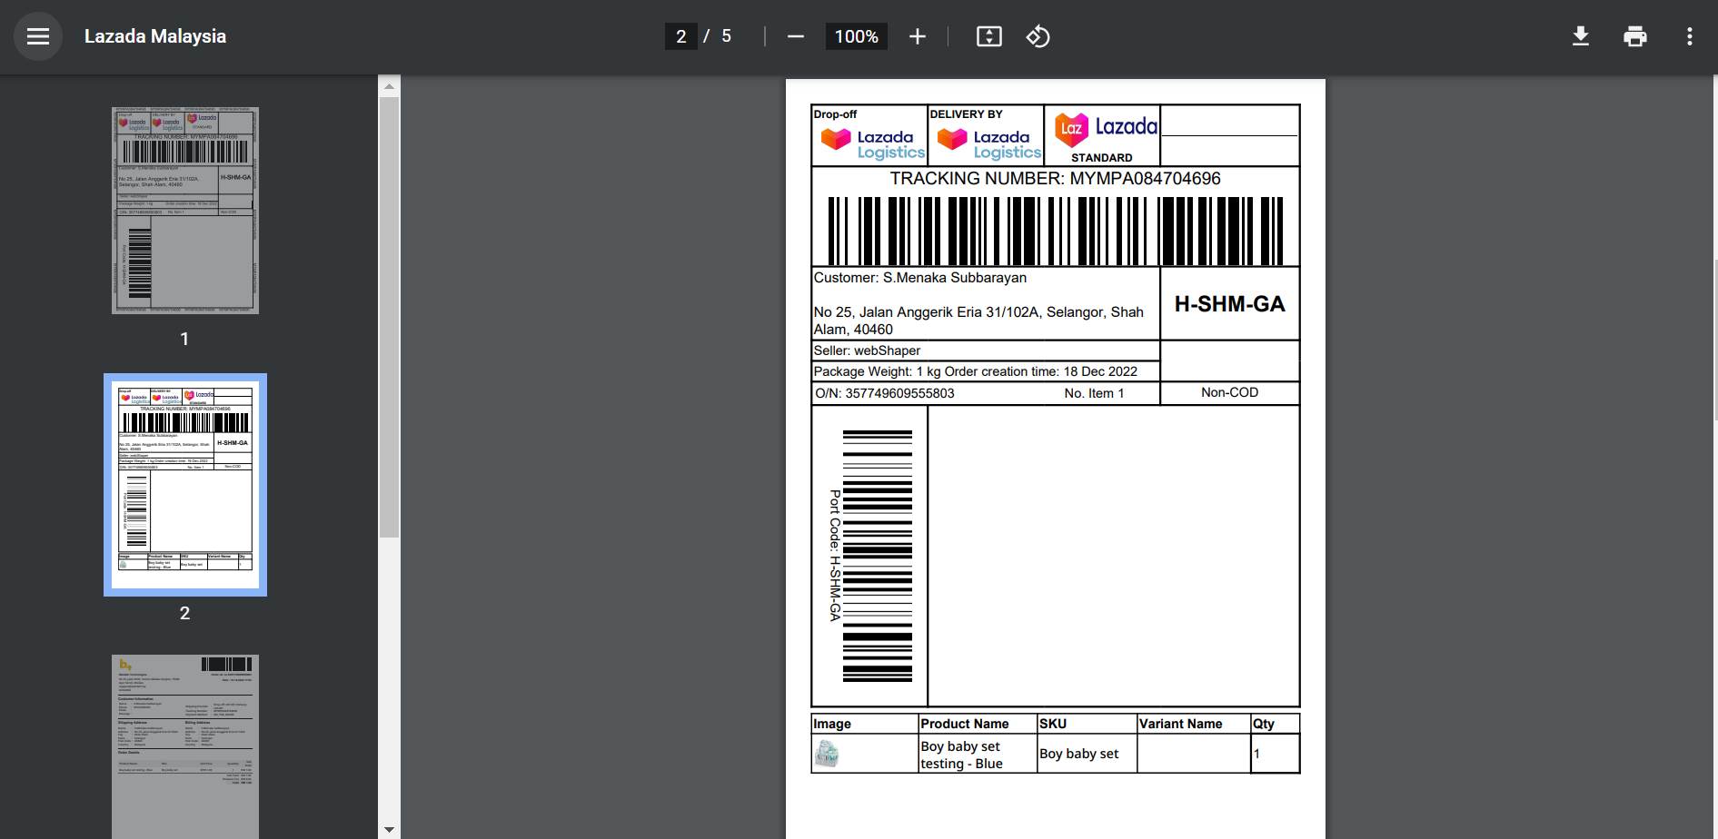Click the customer name S.Menaka Subbarayan
The image size is (1718, 839).
pos(955,278)
